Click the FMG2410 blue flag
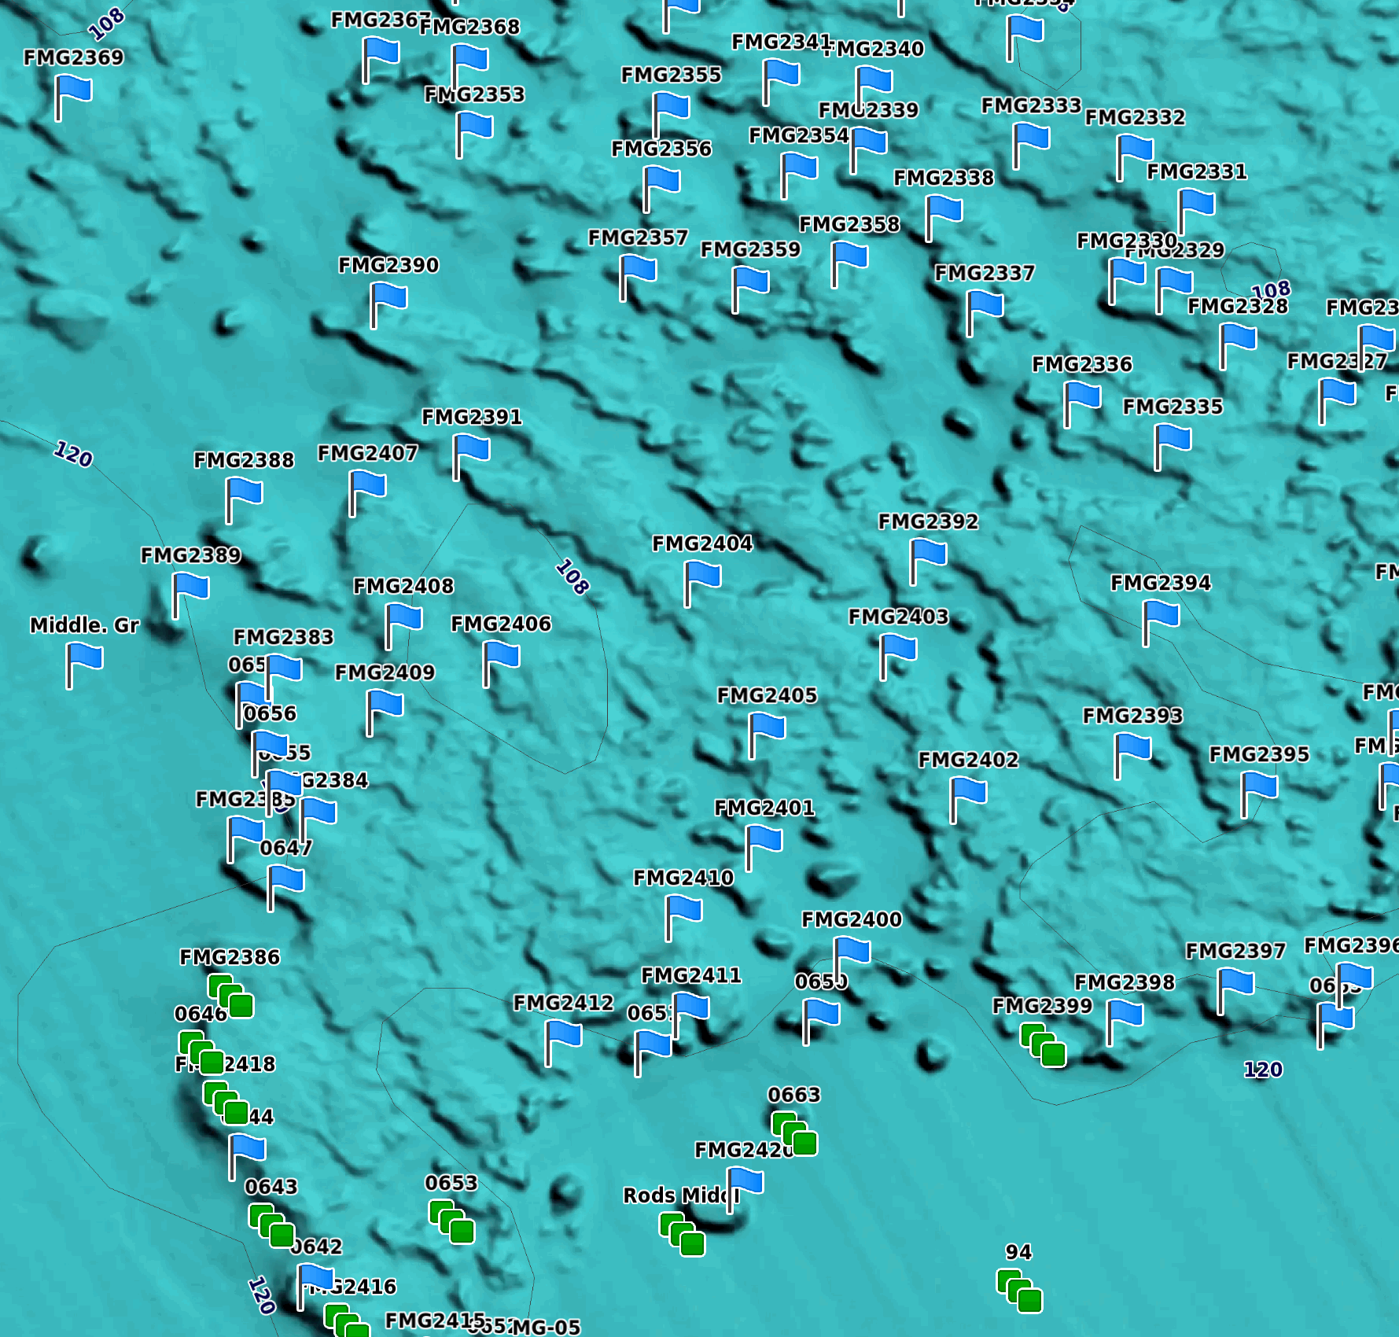This screenshot has height=1337, width=1399. pyautogui.click(x=683, y=917)
